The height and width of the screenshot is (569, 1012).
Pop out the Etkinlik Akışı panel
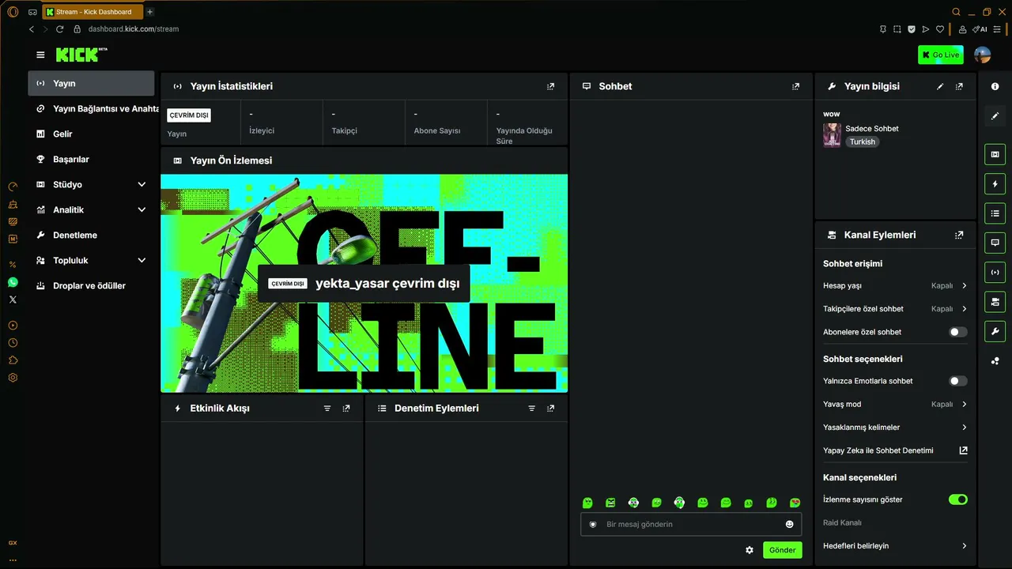point(346,409)
